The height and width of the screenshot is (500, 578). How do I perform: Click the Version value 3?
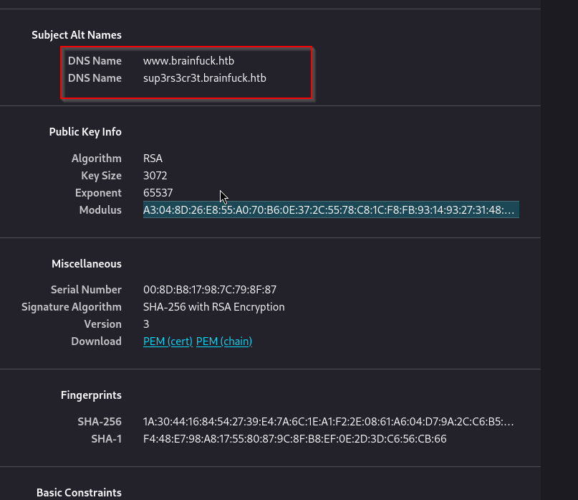(146, 324)
